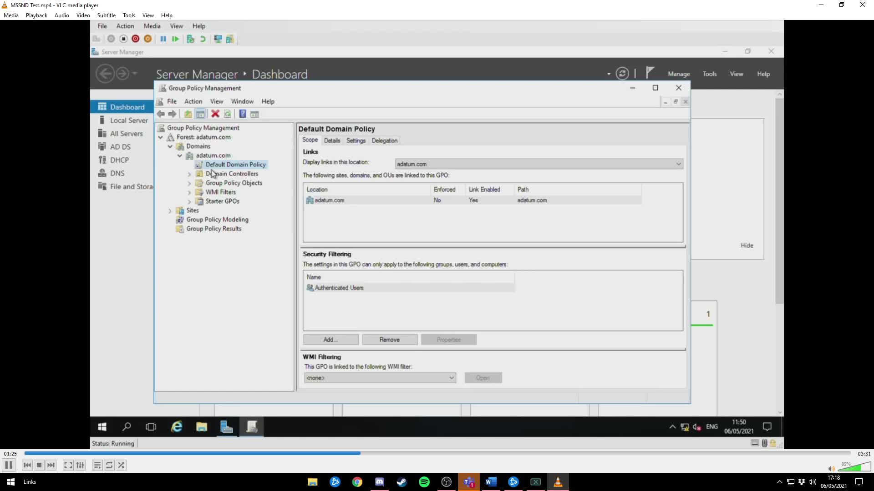Screen dimensions: 874x491
Task: Click the green reset VM play icon
Action: coord(175,39)
